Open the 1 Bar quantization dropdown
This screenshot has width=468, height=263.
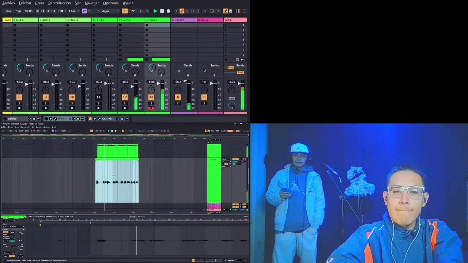tap(73, 11)
